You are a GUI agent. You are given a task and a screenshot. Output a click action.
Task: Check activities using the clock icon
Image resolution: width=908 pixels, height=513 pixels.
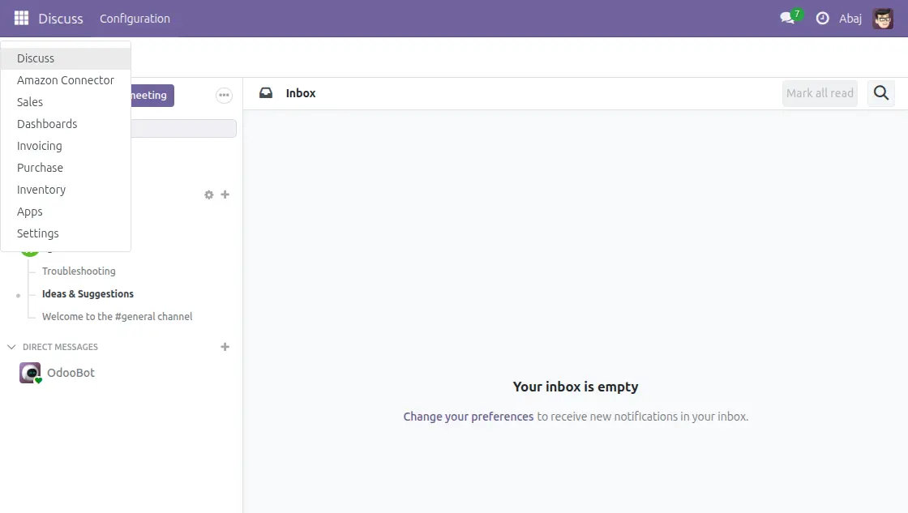coord(821,18)
